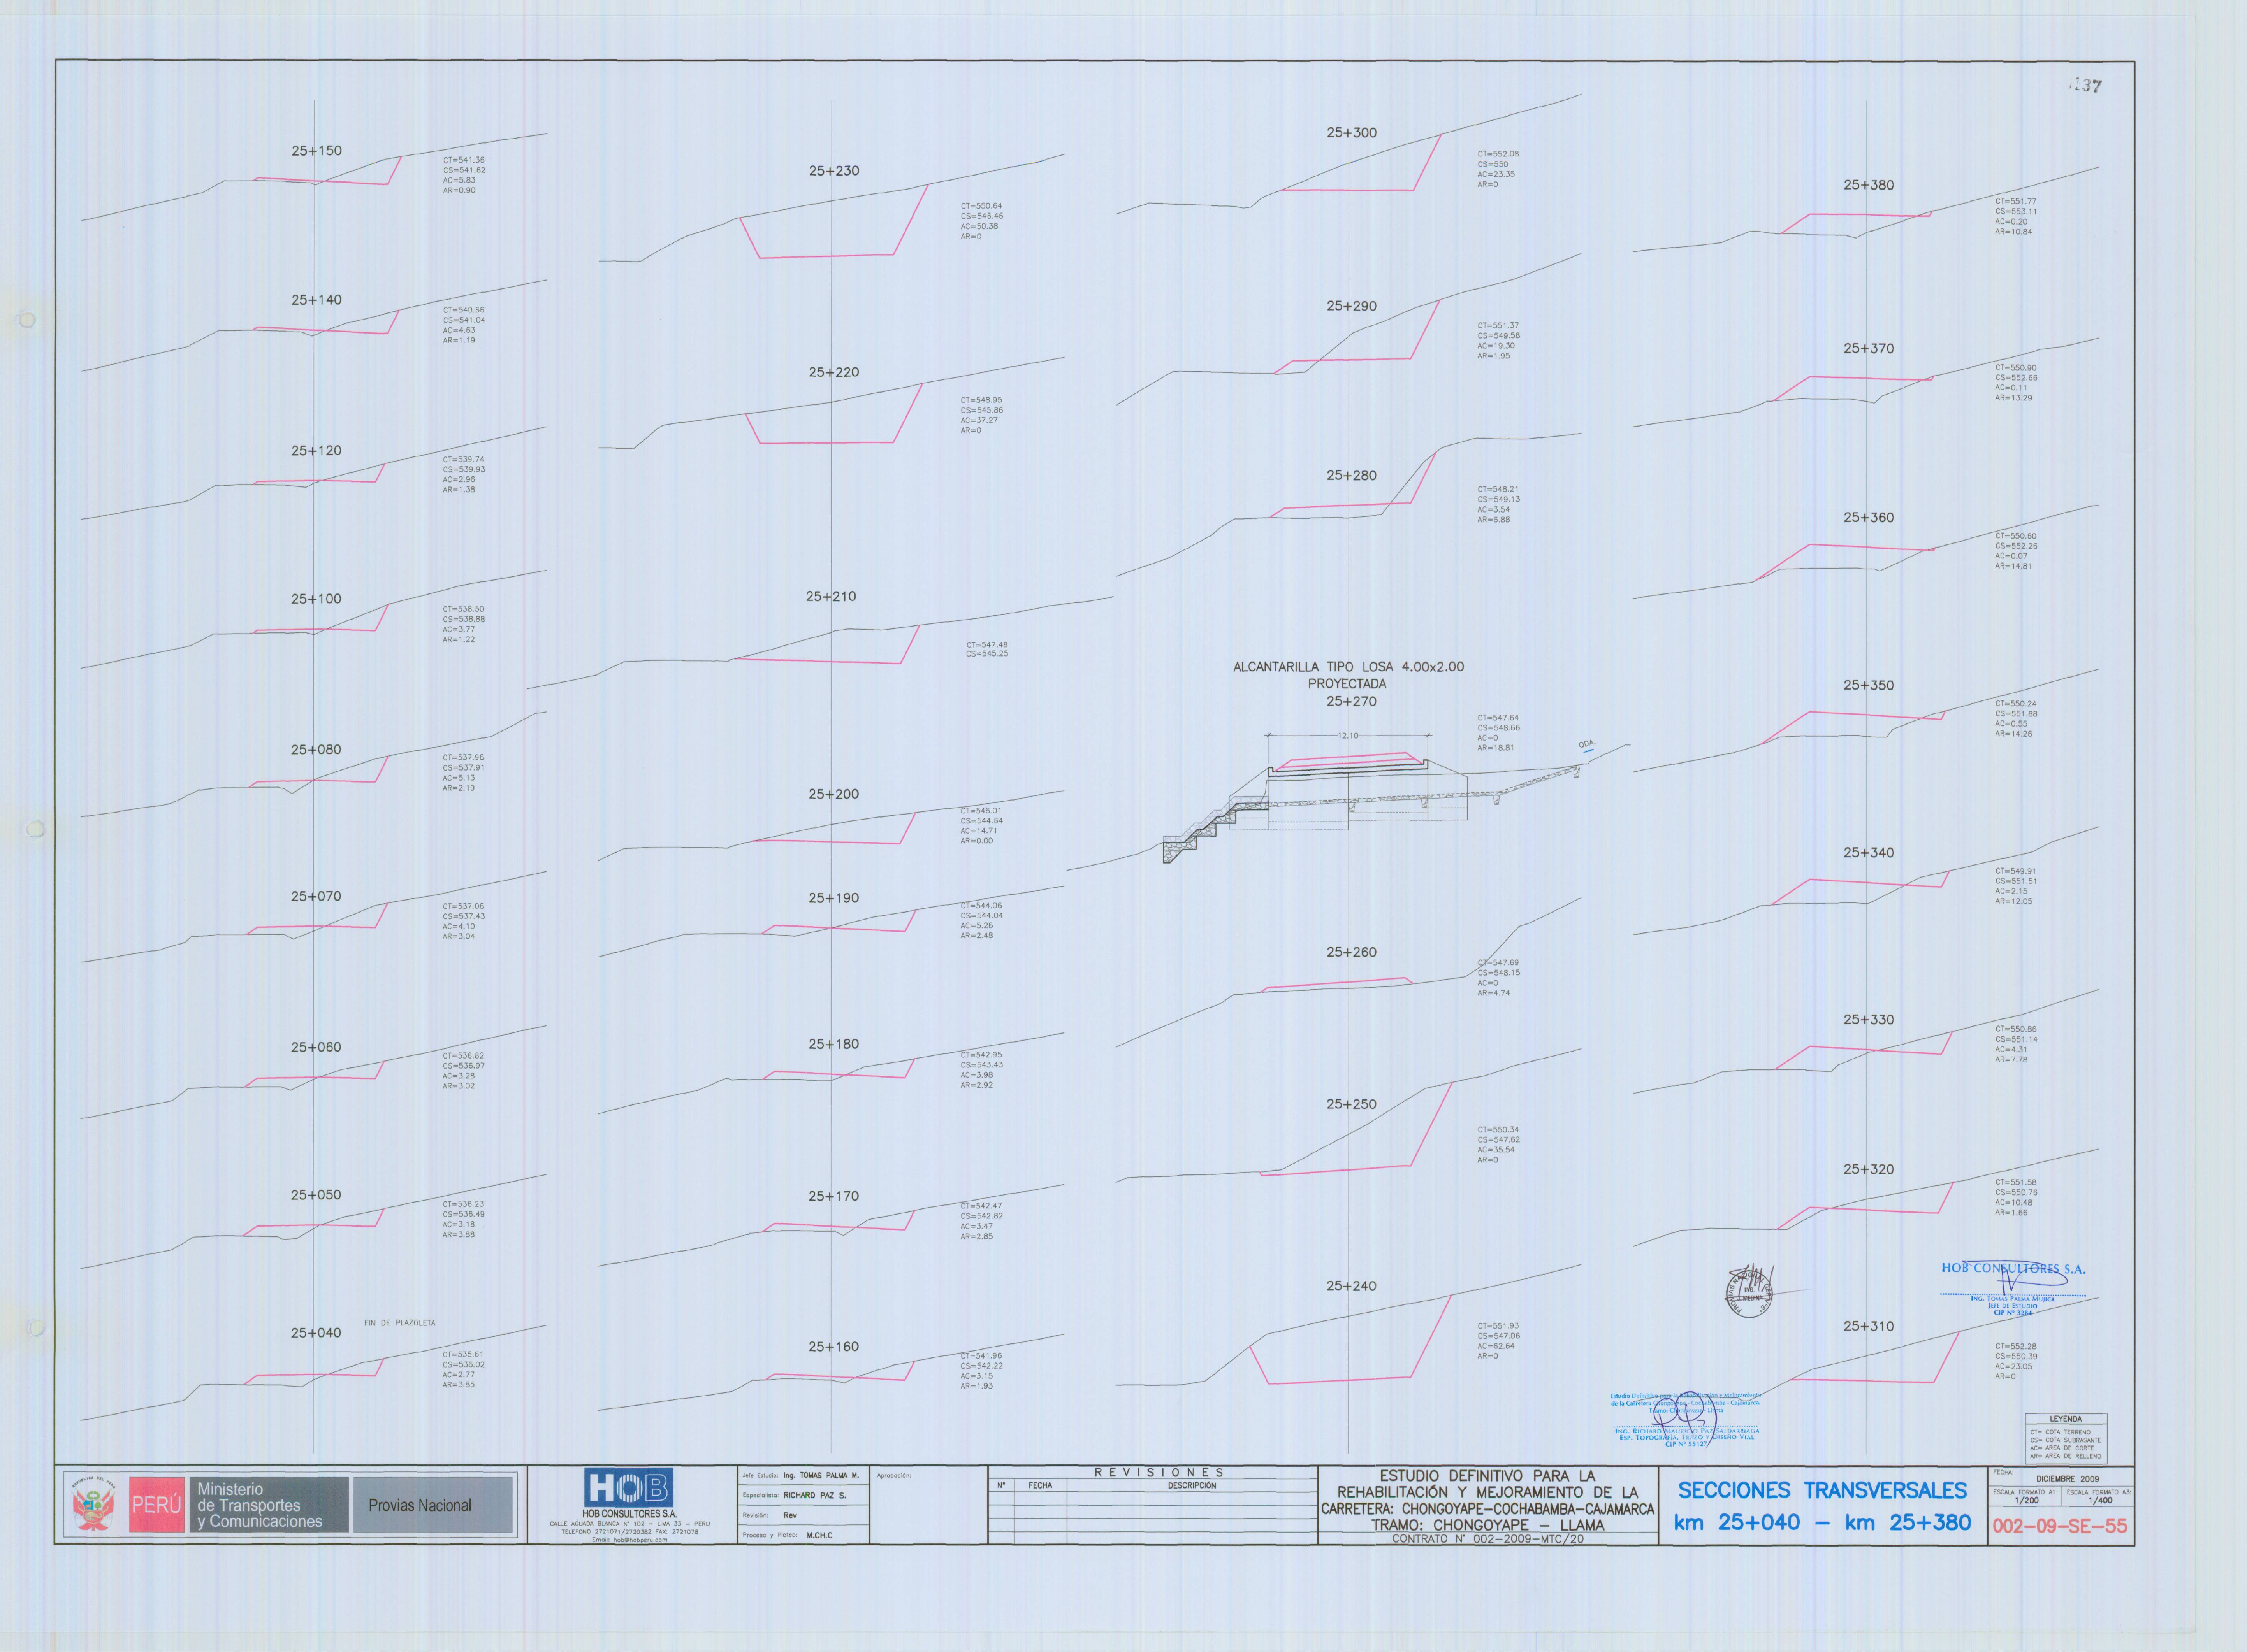2247x1652 pixels.
Task: Select the section label 25+180
Action: pyautogui.click(x=834, y=1045)
